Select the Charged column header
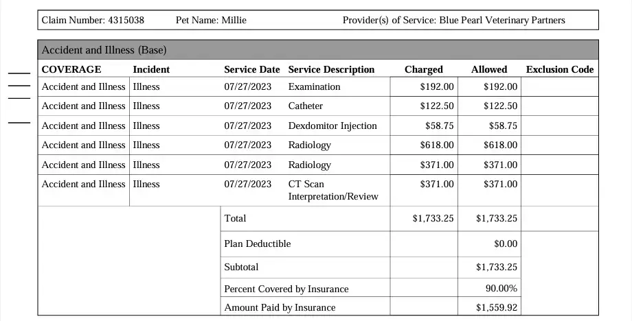The width and height of the screenshot is (632, 321). (423, 69)
